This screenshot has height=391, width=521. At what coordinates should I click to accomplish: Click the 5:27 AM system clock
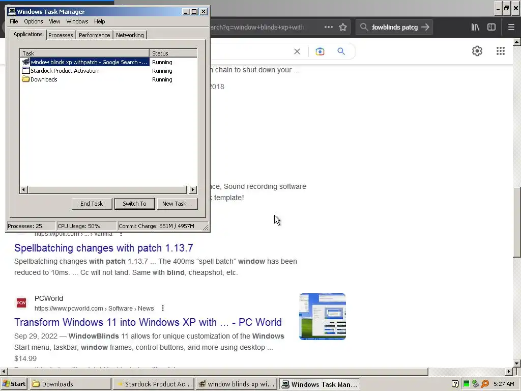coord(504,384)
